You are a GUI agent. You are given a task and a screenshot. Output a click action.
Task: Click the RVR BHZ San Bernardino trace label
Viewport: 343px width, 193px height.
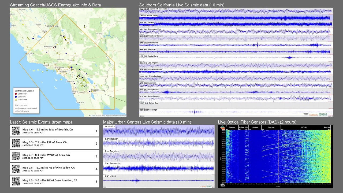(x=151, y=70)
